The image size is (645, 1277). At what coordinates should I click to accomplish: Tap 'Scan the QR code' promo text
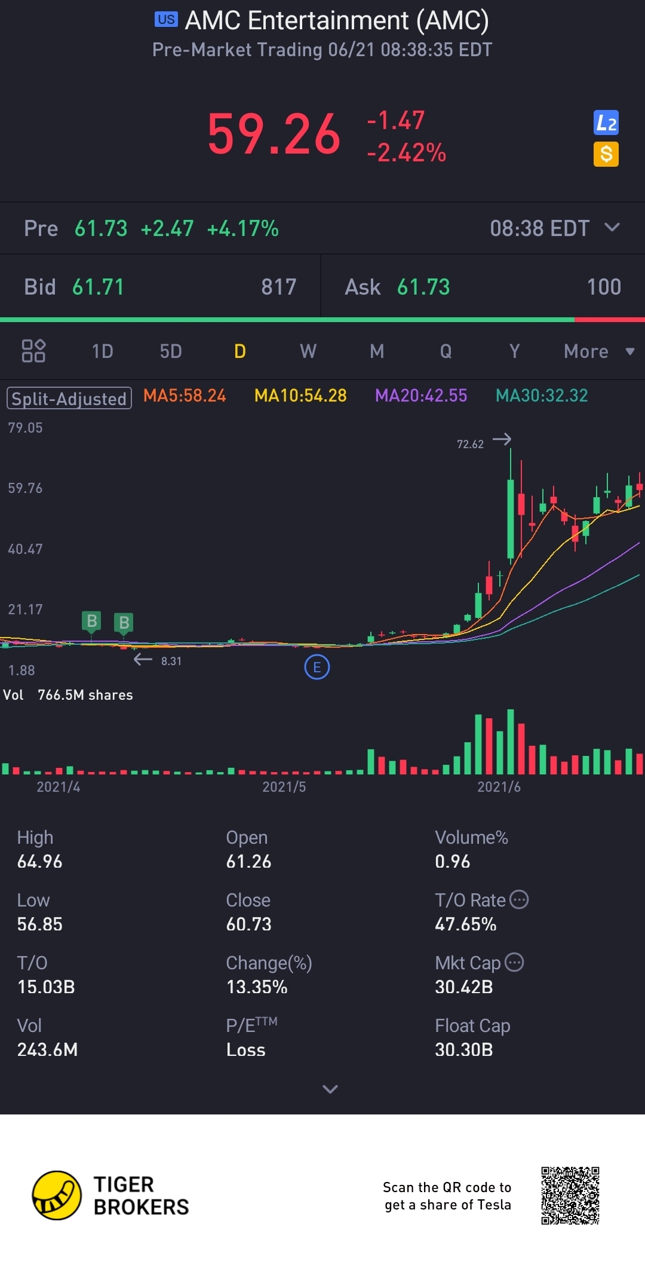tap(447, 1196)
